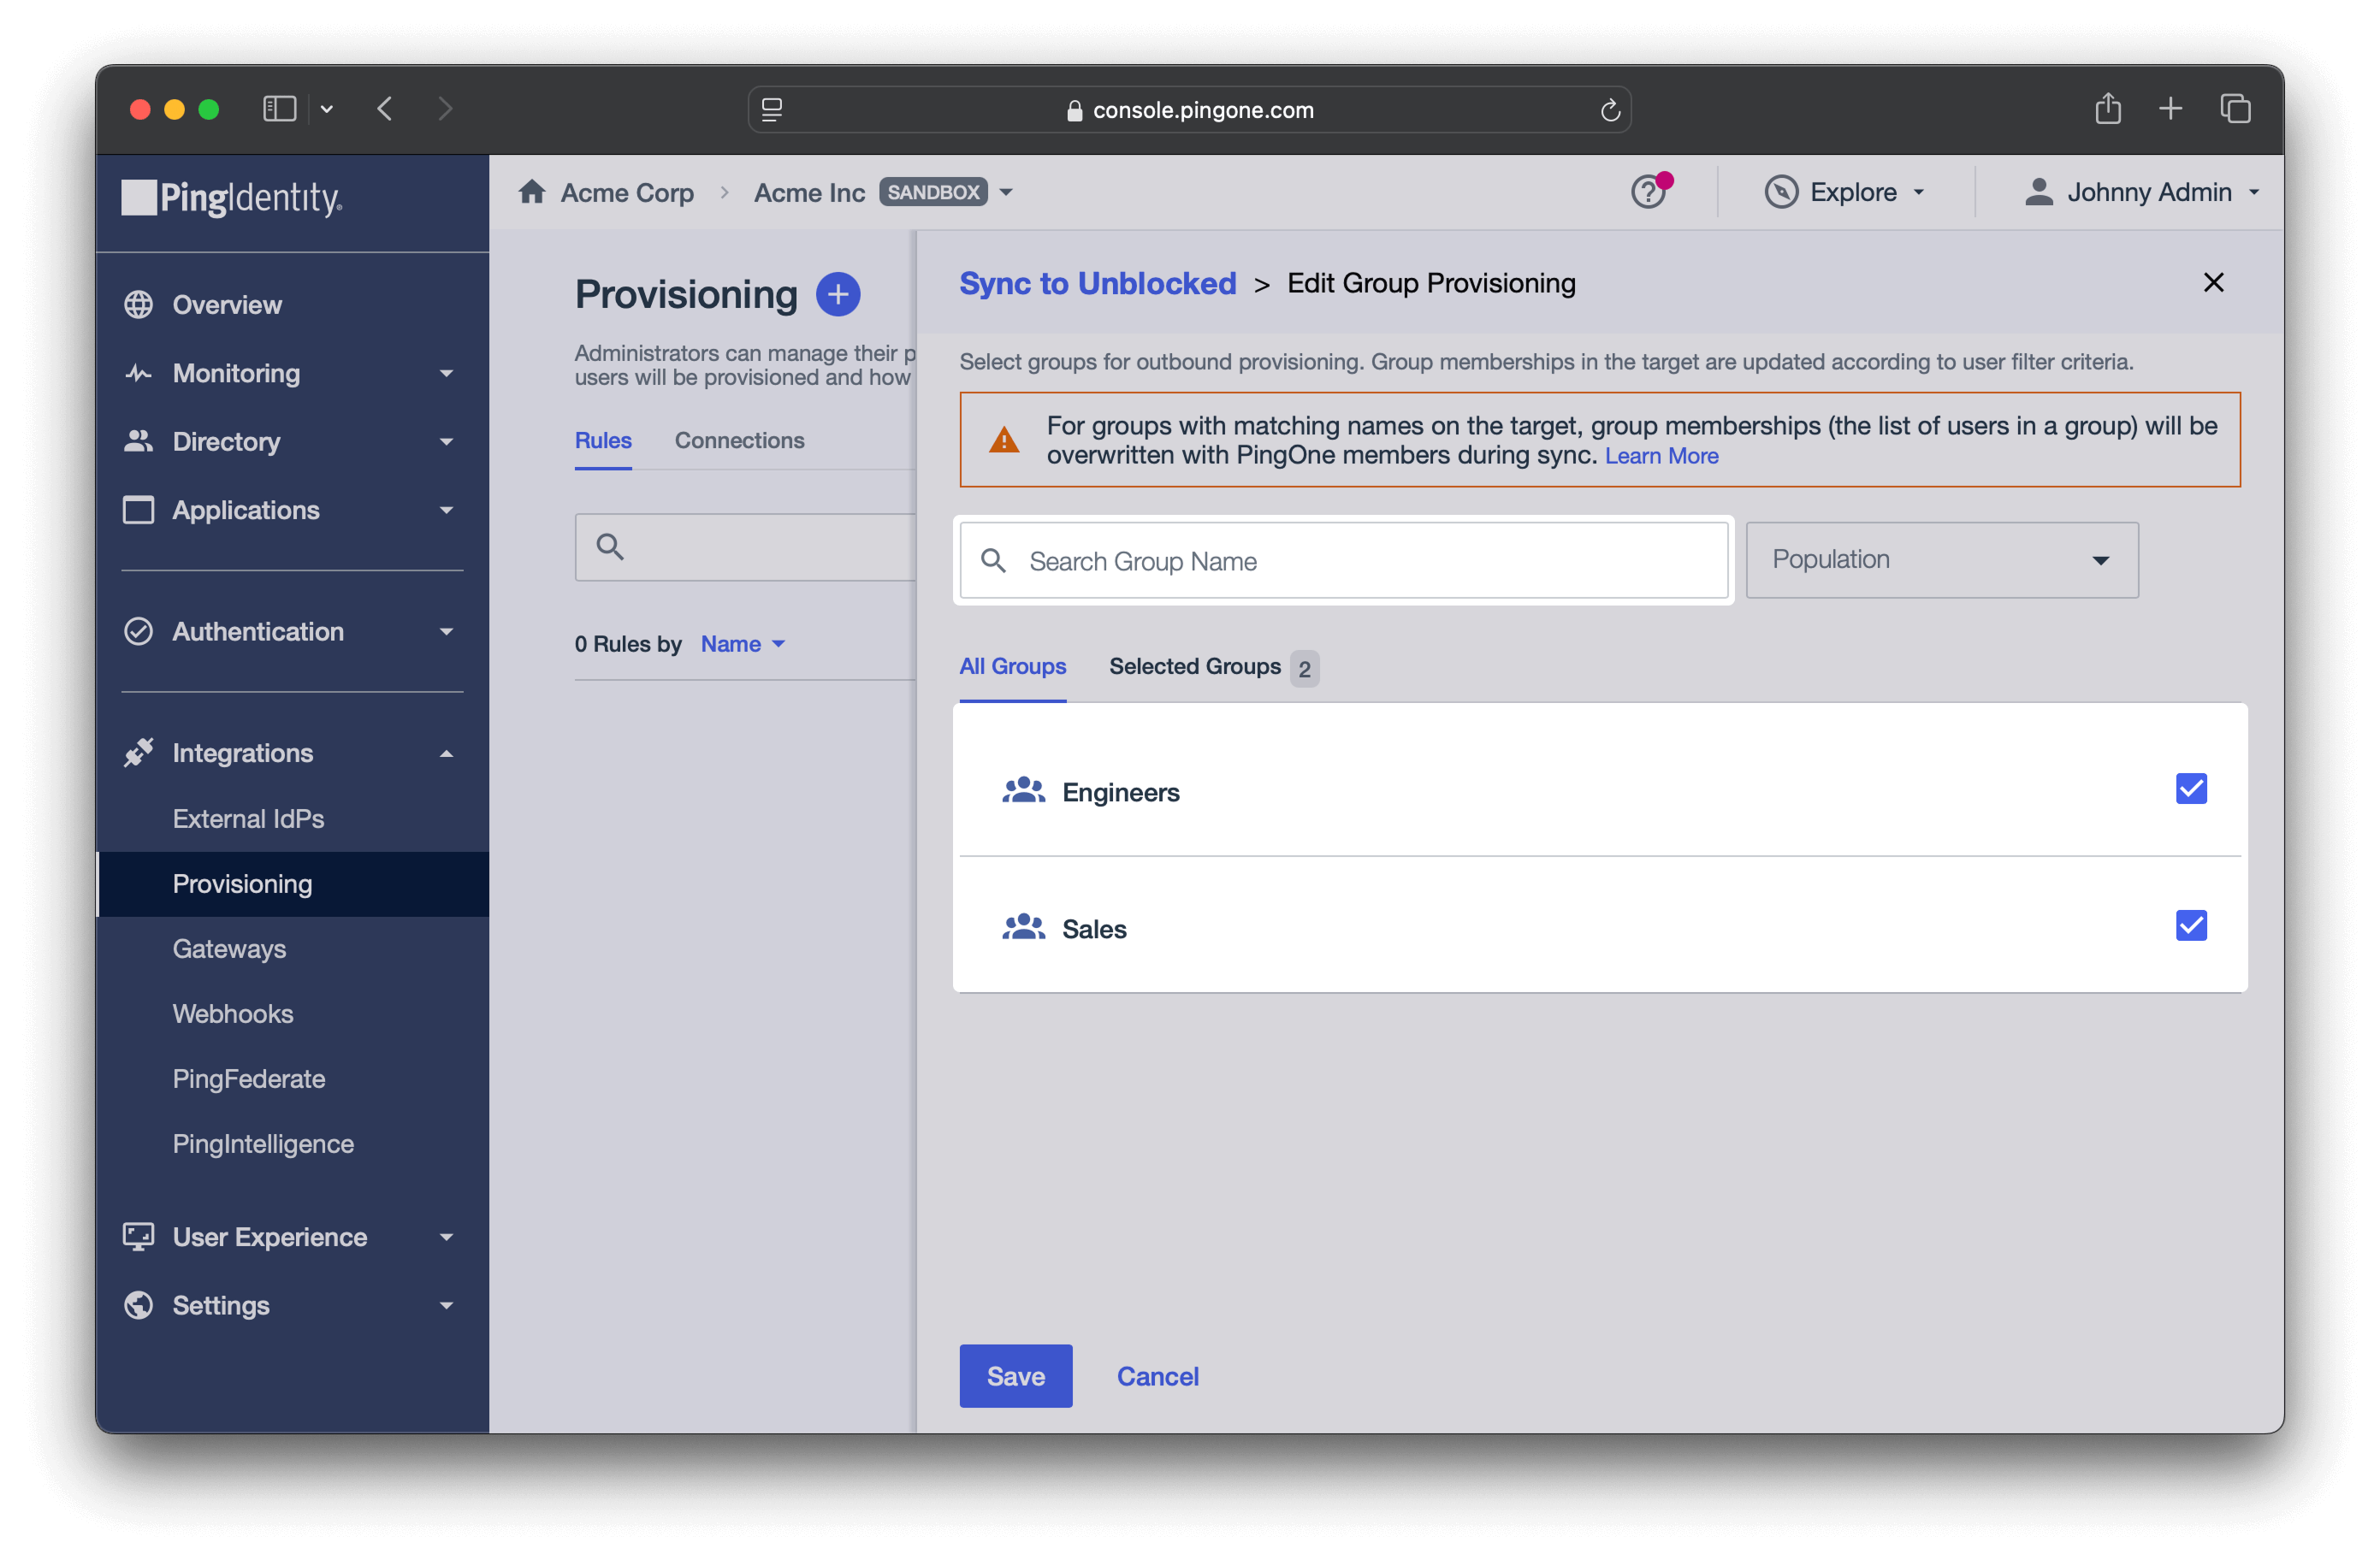The image size is (2380, 1560).
Task: Click the Engineers group icon
Action: 1023,791
